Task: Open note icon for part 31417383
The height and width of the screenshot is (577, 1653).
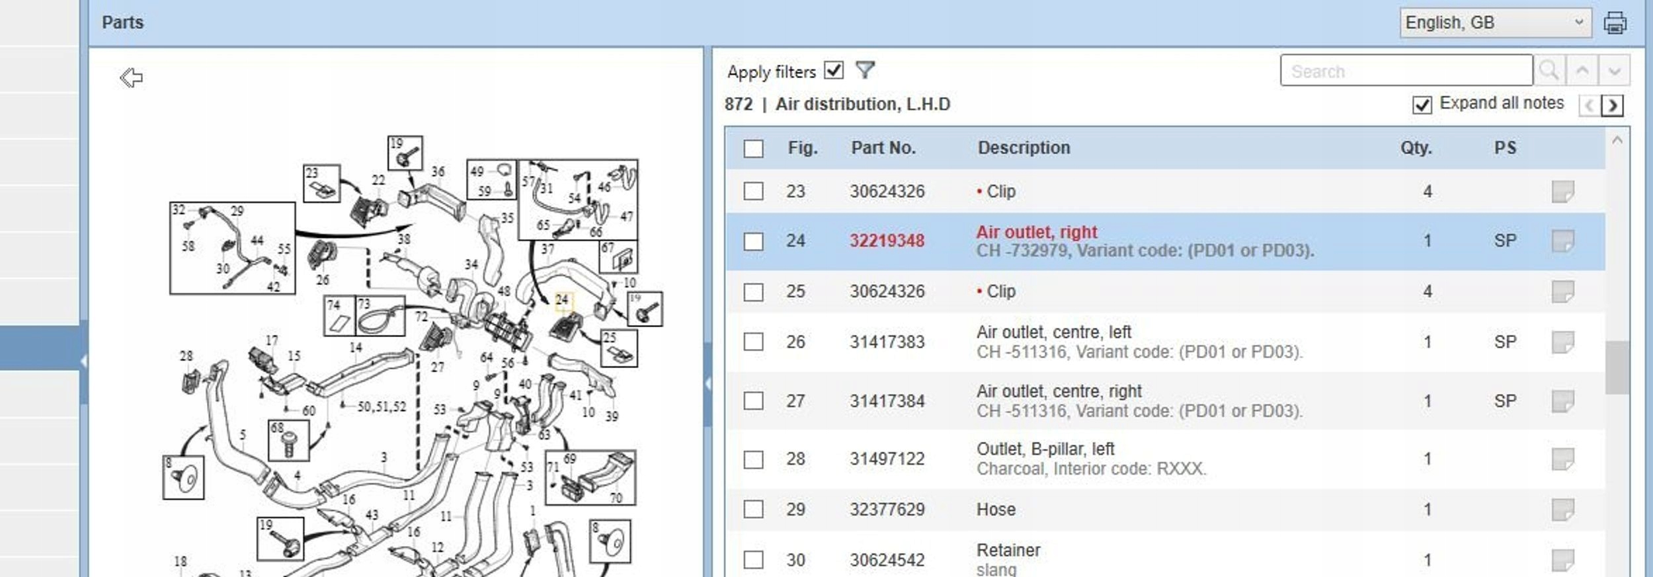Action: [1563, 342]
